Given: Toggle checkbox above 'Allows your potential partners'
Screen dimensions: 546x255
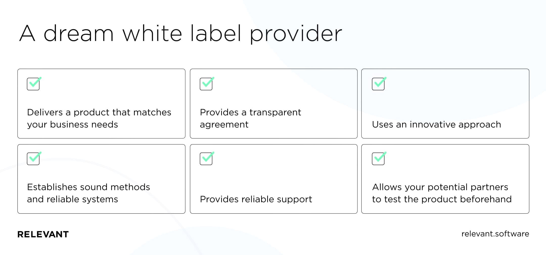Looking at the screenshot, I should pyautogui.click(x=379, y=158).
